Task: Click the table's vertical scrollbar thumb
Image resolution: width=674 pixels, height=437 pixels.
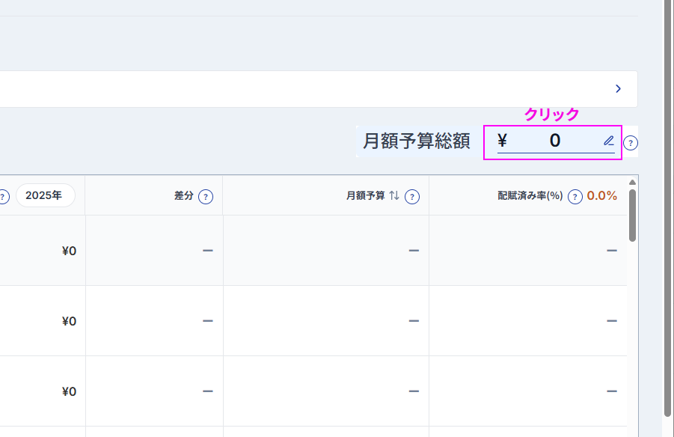Action: tap(632, 215)
